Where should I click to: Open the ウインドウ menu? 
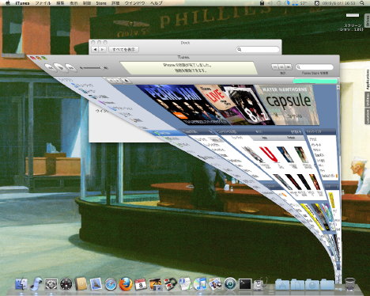(x=134, y=3)
